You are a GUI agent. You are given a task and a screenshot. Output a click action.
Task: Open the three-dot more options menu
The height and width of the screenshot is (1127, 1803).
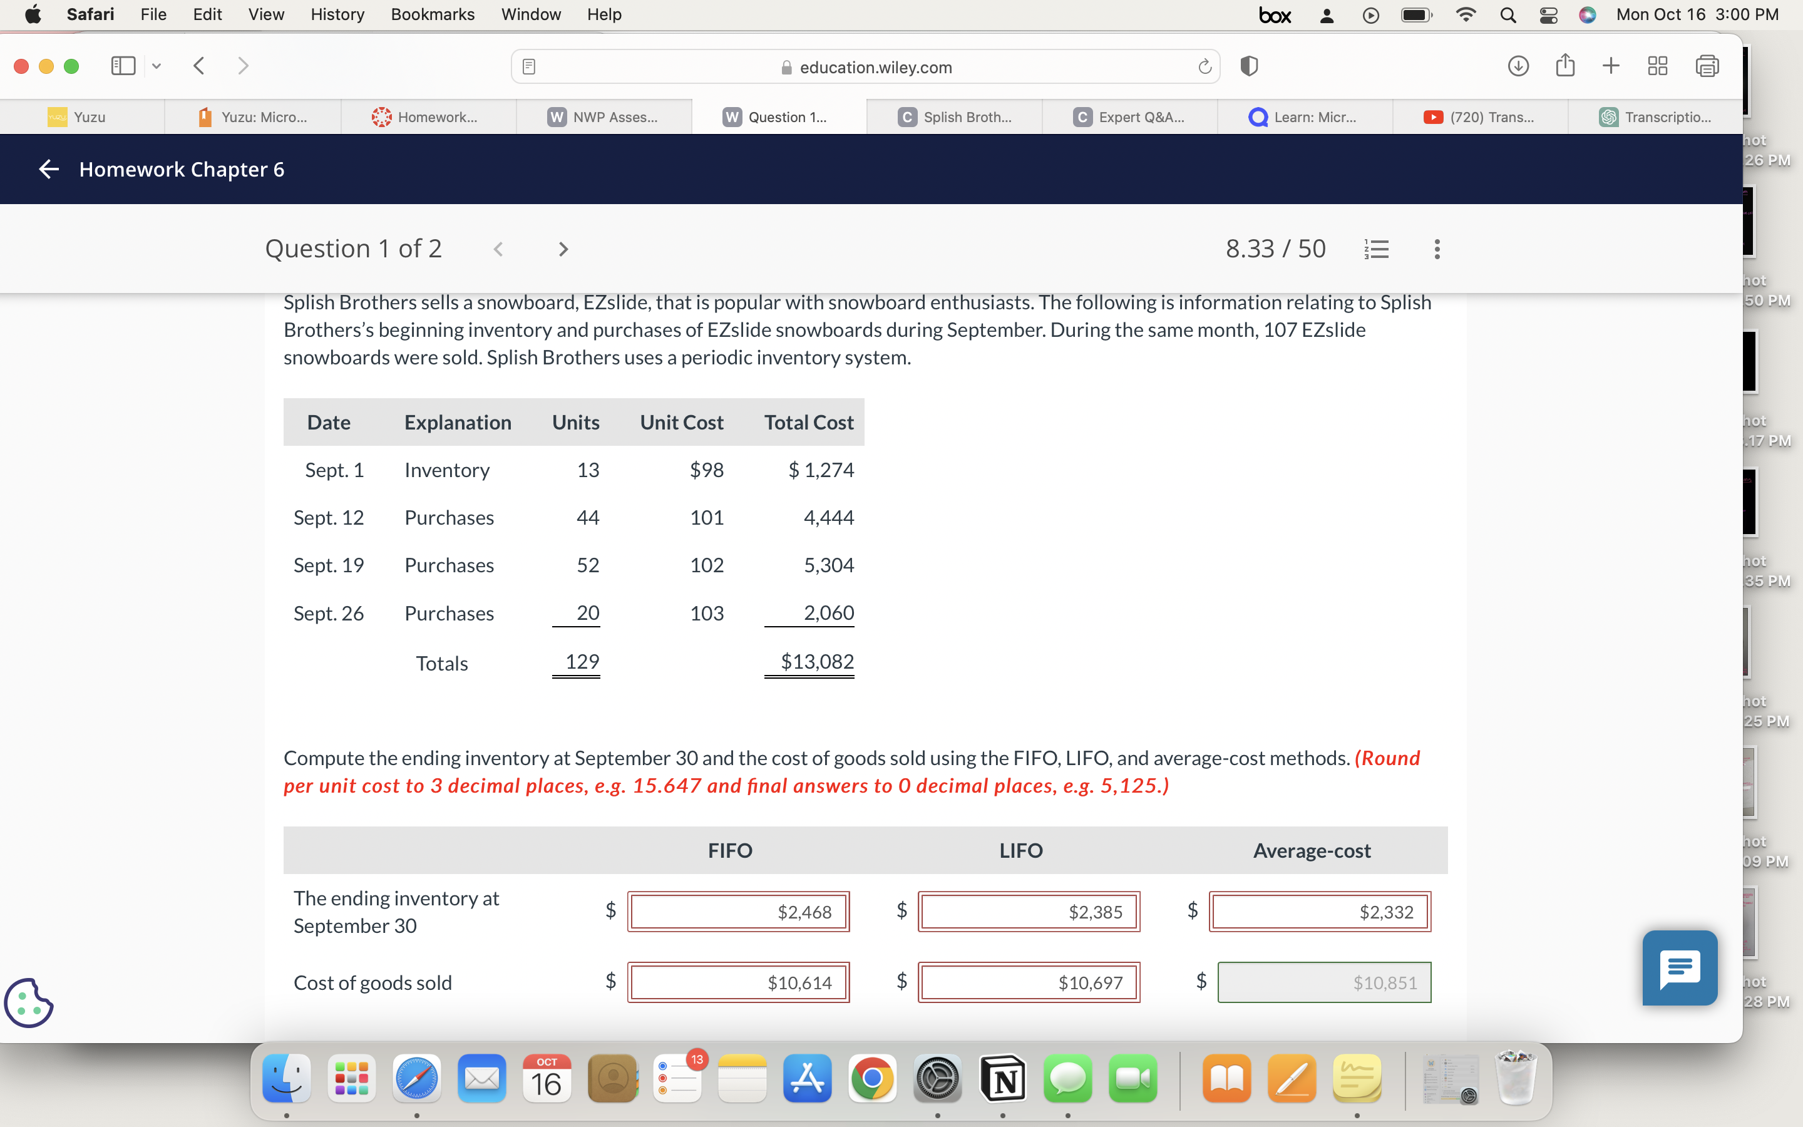(x=1436, y=249)
